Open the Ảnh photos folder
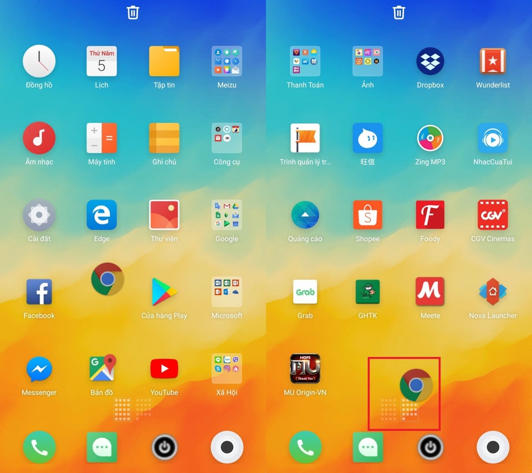This screenshot has height=473, width=532. click(367, 61)
